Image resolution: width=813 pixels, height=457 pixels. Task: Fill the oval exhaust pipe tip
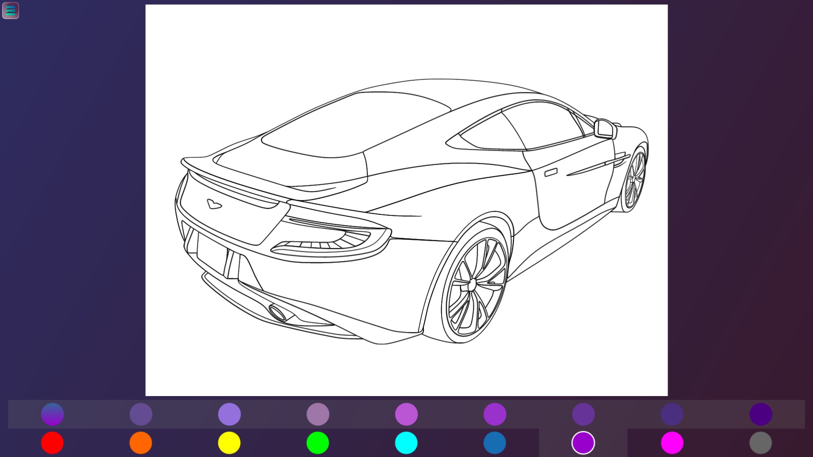(277, 314)
